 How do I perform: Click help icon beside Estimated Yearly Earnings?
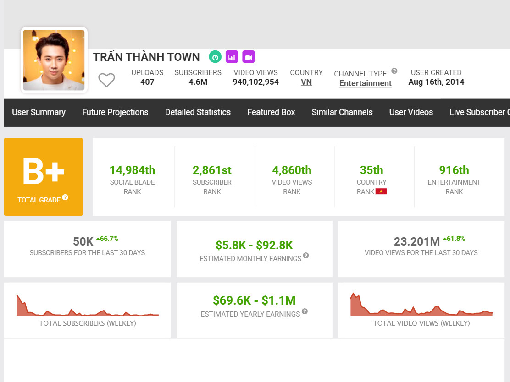(x=305, y=311)
